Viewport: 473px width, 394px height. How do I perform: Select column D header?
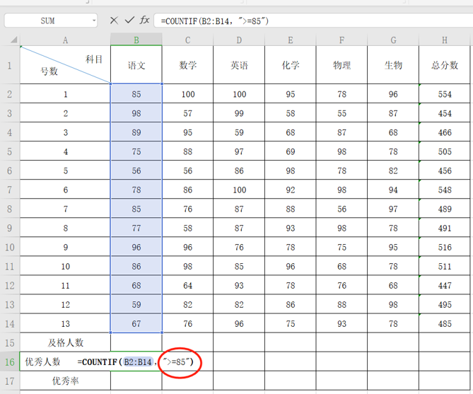pos(239,40)
